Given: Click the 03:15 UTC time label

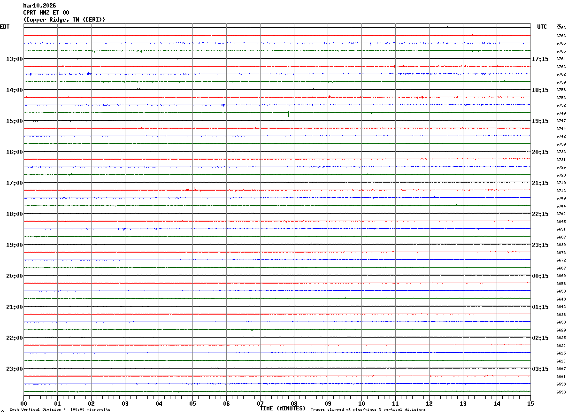Looking at the screenshot, I should click(x=540, y=369).
